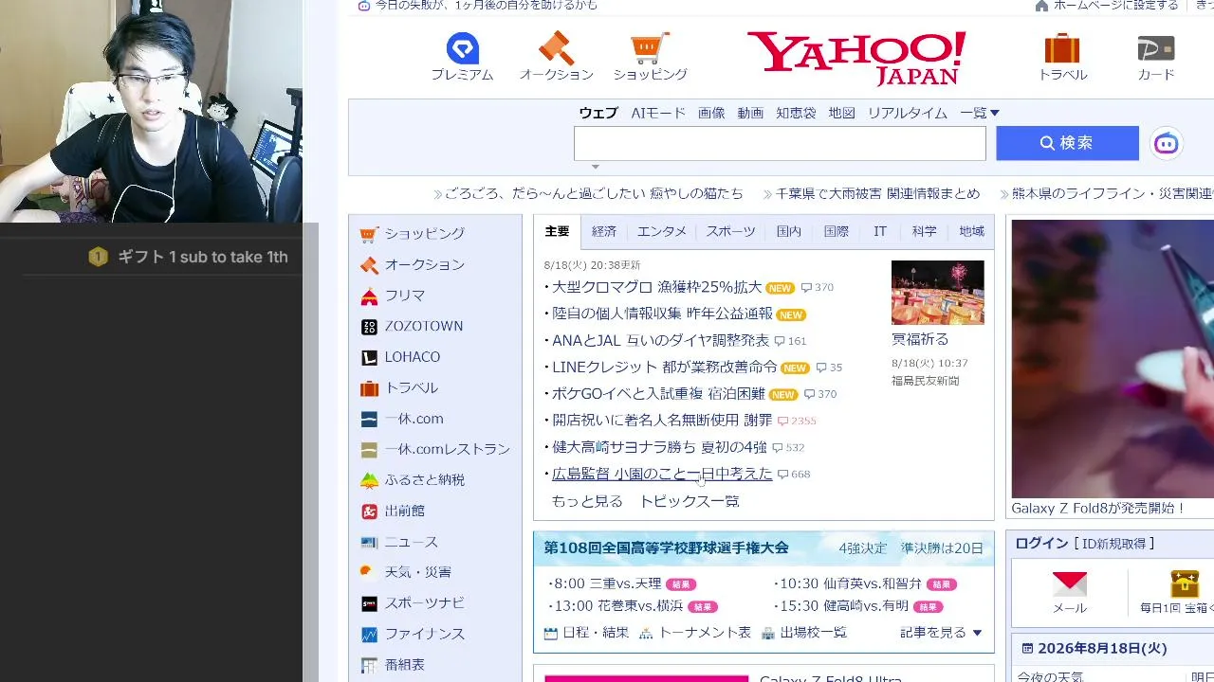The height and width of the screenshot is (682, 1214).
Task: Click the 番組表 sidebar icon
Action: click(369, 665)
